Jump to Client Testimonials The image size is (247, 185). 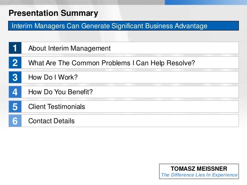click(57, 107)
